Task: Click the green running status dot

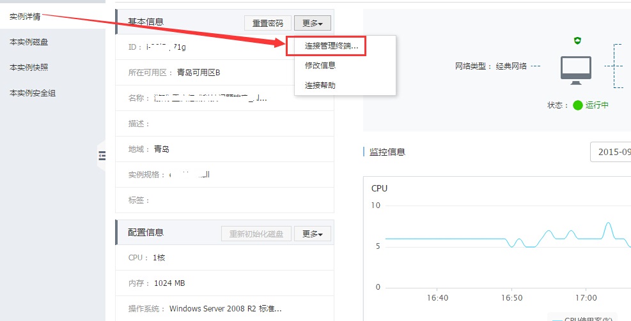Action: pyautogui.click(x=578, y=105)
